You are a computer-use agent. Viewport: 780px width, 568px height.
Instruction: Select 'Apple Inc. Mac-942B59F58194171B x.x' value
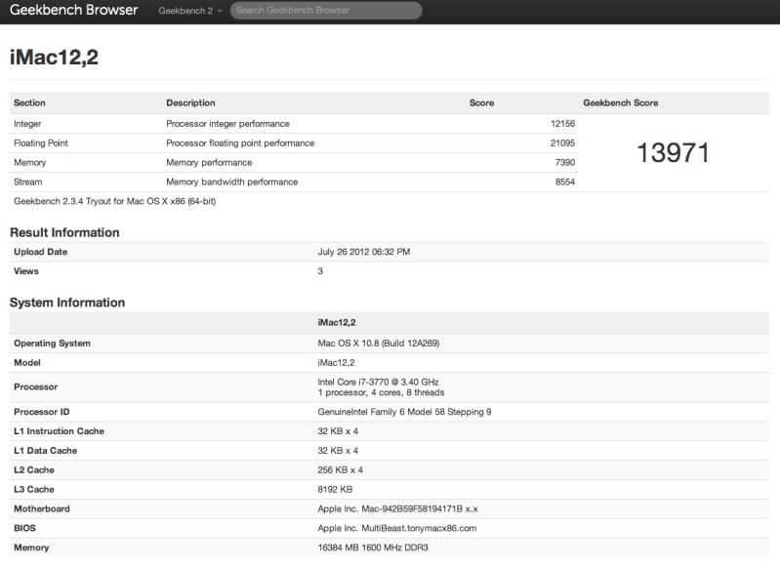point(397,509)
